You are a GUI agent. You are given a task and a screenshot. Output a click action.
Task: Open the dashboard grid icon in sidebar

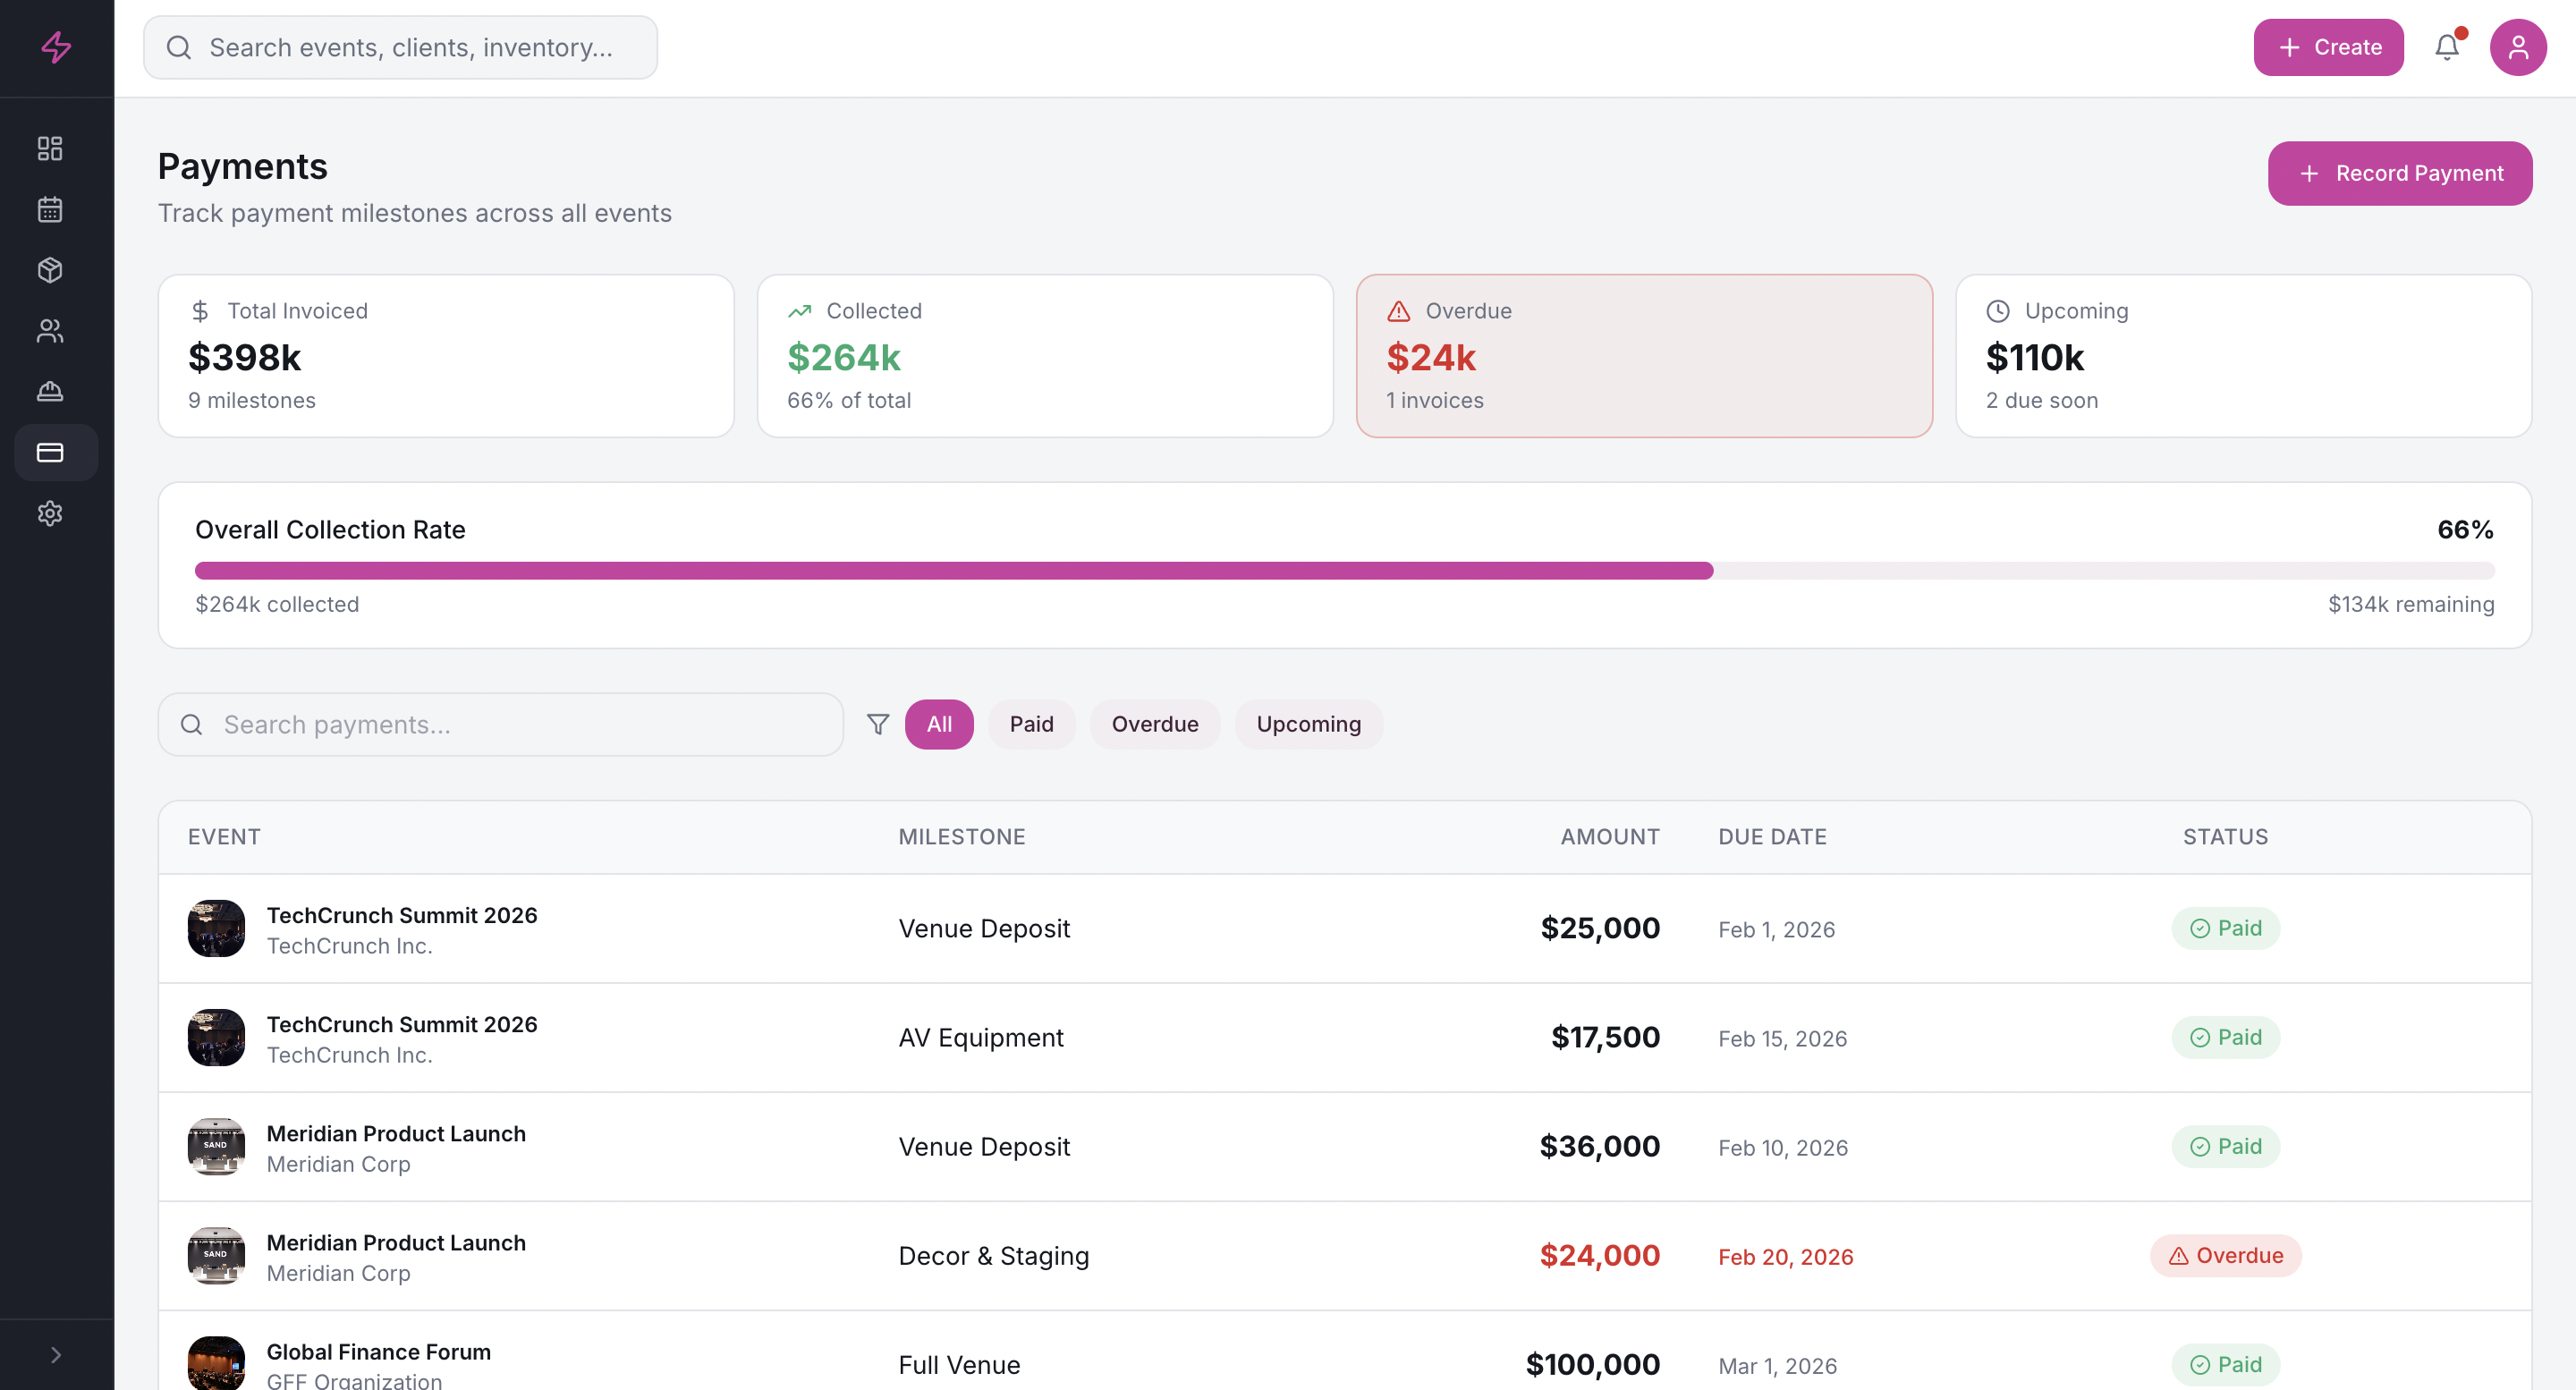pos(50,148)
